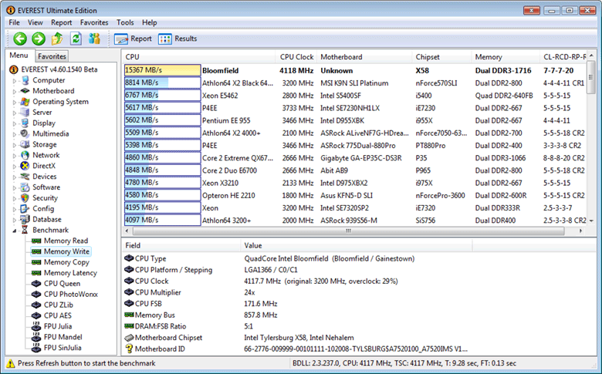Open the Memory Read benchmark

[x=66, y=241]
